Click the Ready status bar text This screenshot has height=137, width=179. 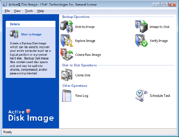click(8, 132)
